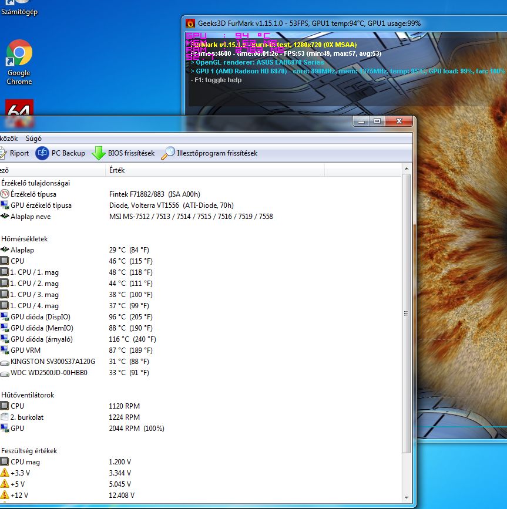Click the Hűtőventilátorok section header
The image size is (507, 509).
tap(28, 395)
